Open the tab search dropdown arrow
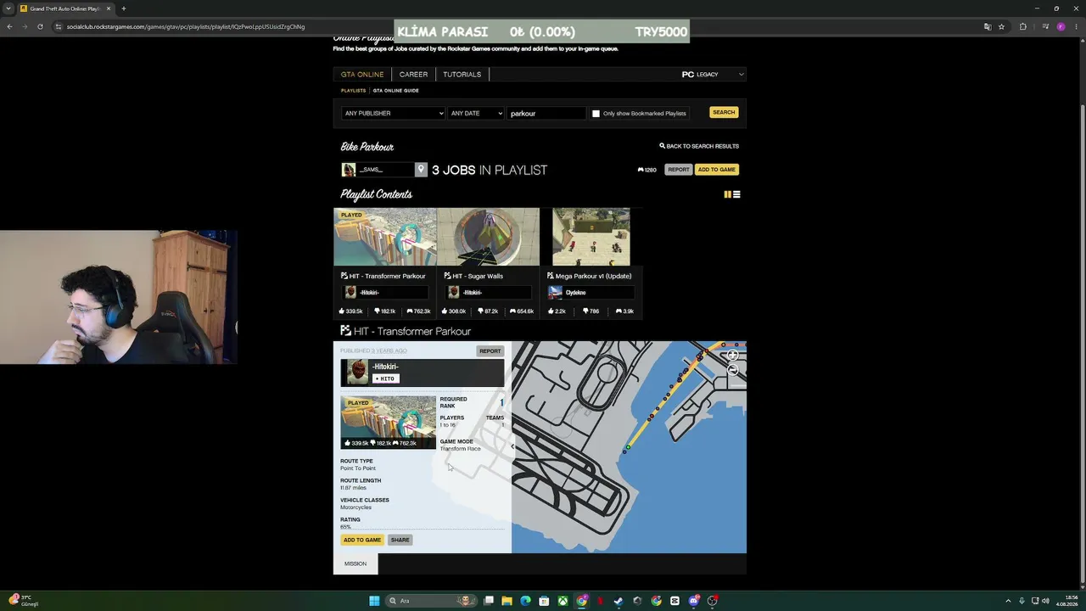The height and width of the screenshot is (611, 1086). tap(8, 8)
